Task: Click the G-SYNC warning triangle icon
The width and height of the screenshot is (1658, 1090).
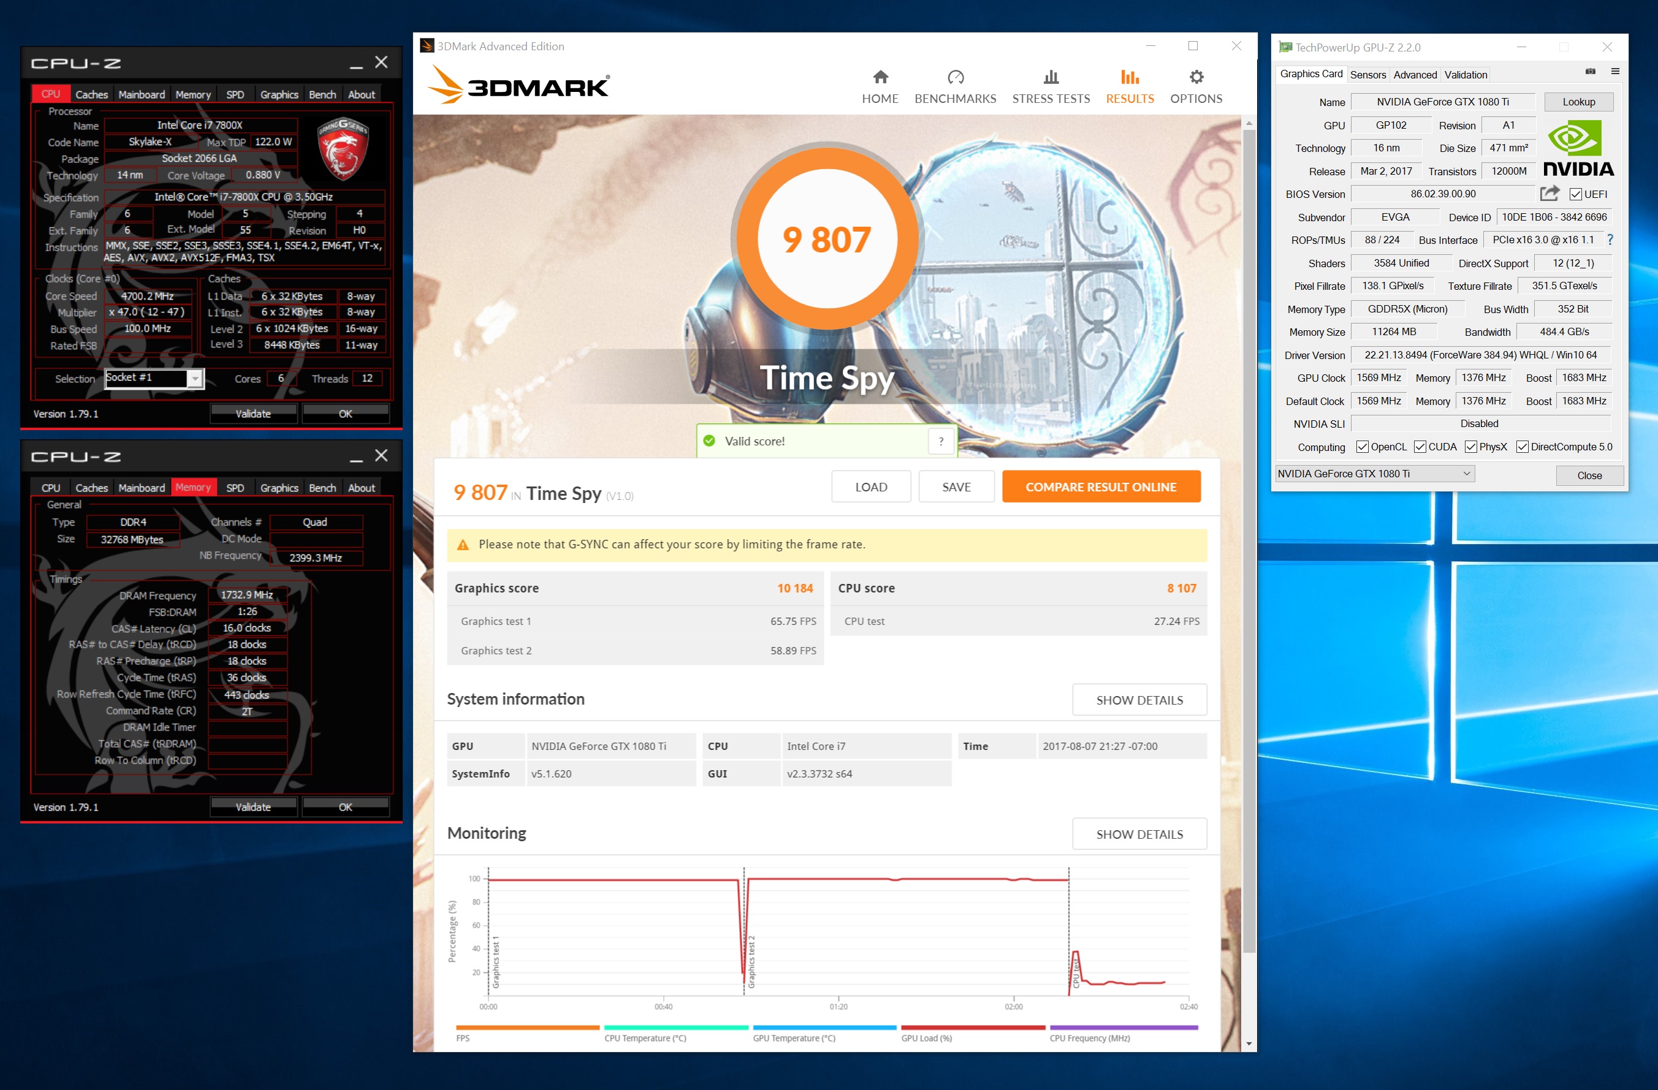Action: coord(463,545)
